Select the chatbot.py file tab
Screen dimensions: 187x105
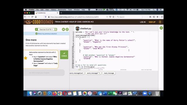84,29
